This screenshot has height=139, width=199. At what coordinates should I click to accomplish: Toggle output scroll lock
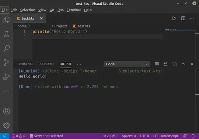click(165, 64)
